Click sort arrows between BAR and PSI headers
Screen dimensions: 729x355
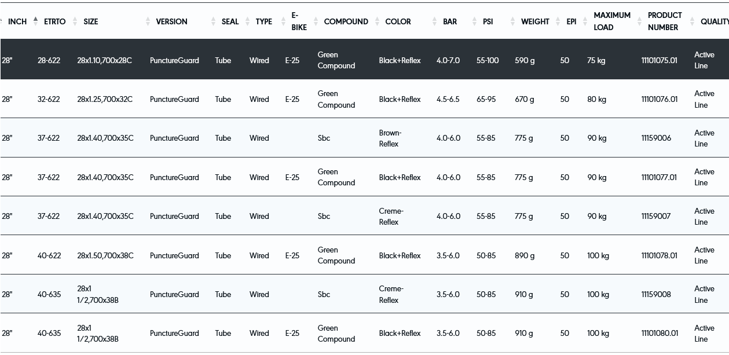click(x=474, y=21)
